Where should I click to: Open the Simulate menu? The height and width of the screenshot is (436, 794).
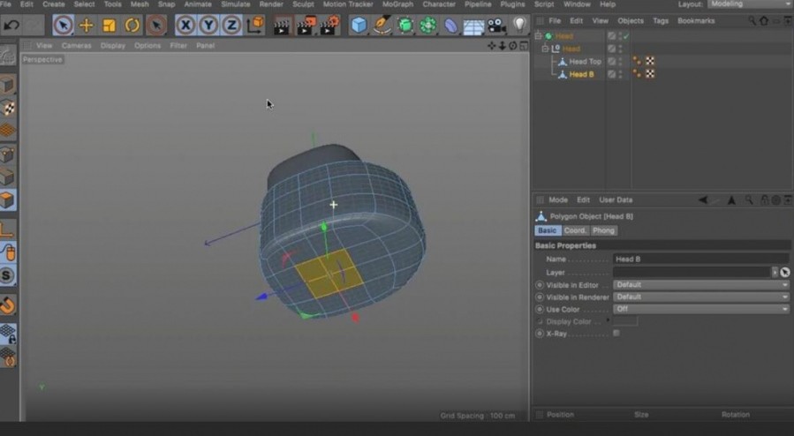coord(236,4)
